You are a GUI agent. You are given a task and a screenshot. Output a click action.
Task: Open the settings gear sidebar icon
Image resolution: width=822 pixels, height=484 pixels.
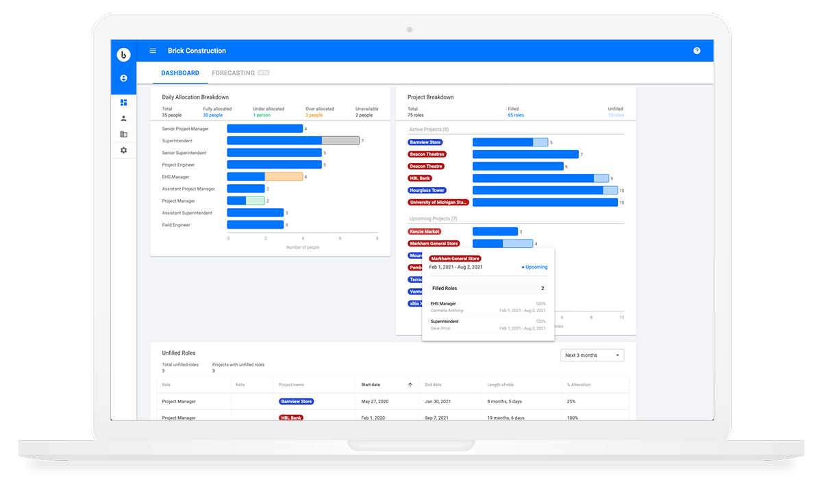pos(123,150)
